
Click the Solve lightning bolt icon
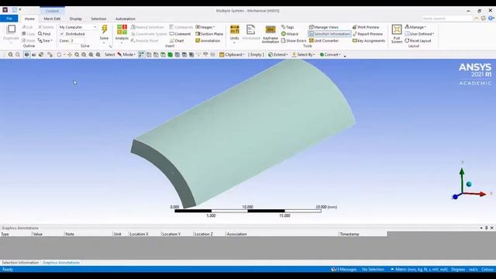(x=104, y=29)
